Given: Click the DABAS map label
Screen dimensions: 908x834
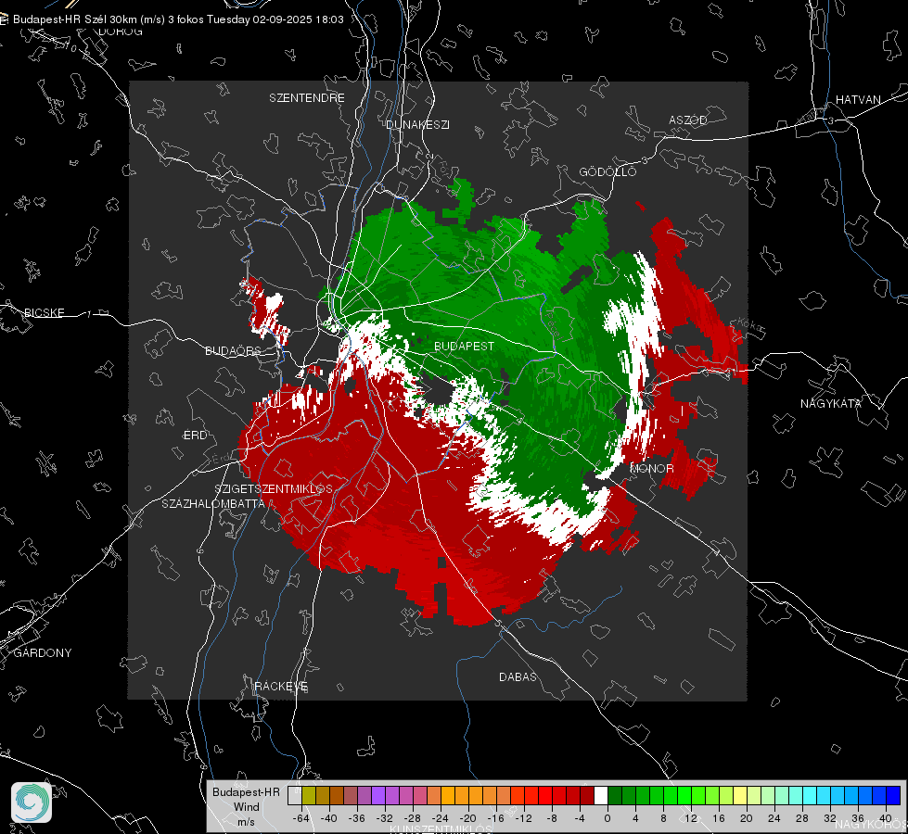Looking at the screenshot, I should tap(518, 676).
